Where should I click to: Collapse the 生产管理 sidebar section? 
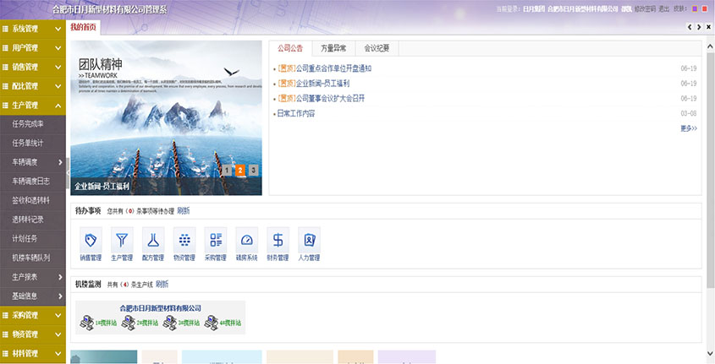(32, 105)
